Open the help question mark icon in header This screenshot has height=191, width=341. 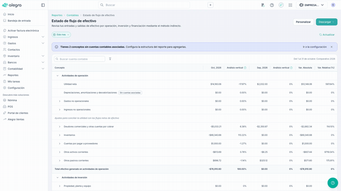[272, 5]
